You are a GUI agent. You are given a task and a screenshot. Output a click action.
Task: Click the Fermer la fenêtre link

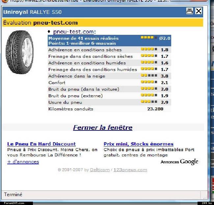coord(103,127)
